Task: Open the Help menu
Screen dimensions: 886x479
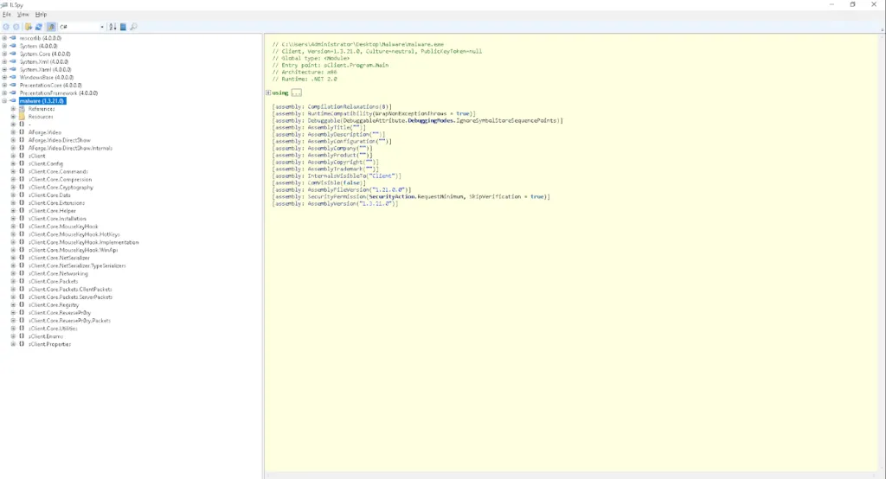Action: coord(42,14)
